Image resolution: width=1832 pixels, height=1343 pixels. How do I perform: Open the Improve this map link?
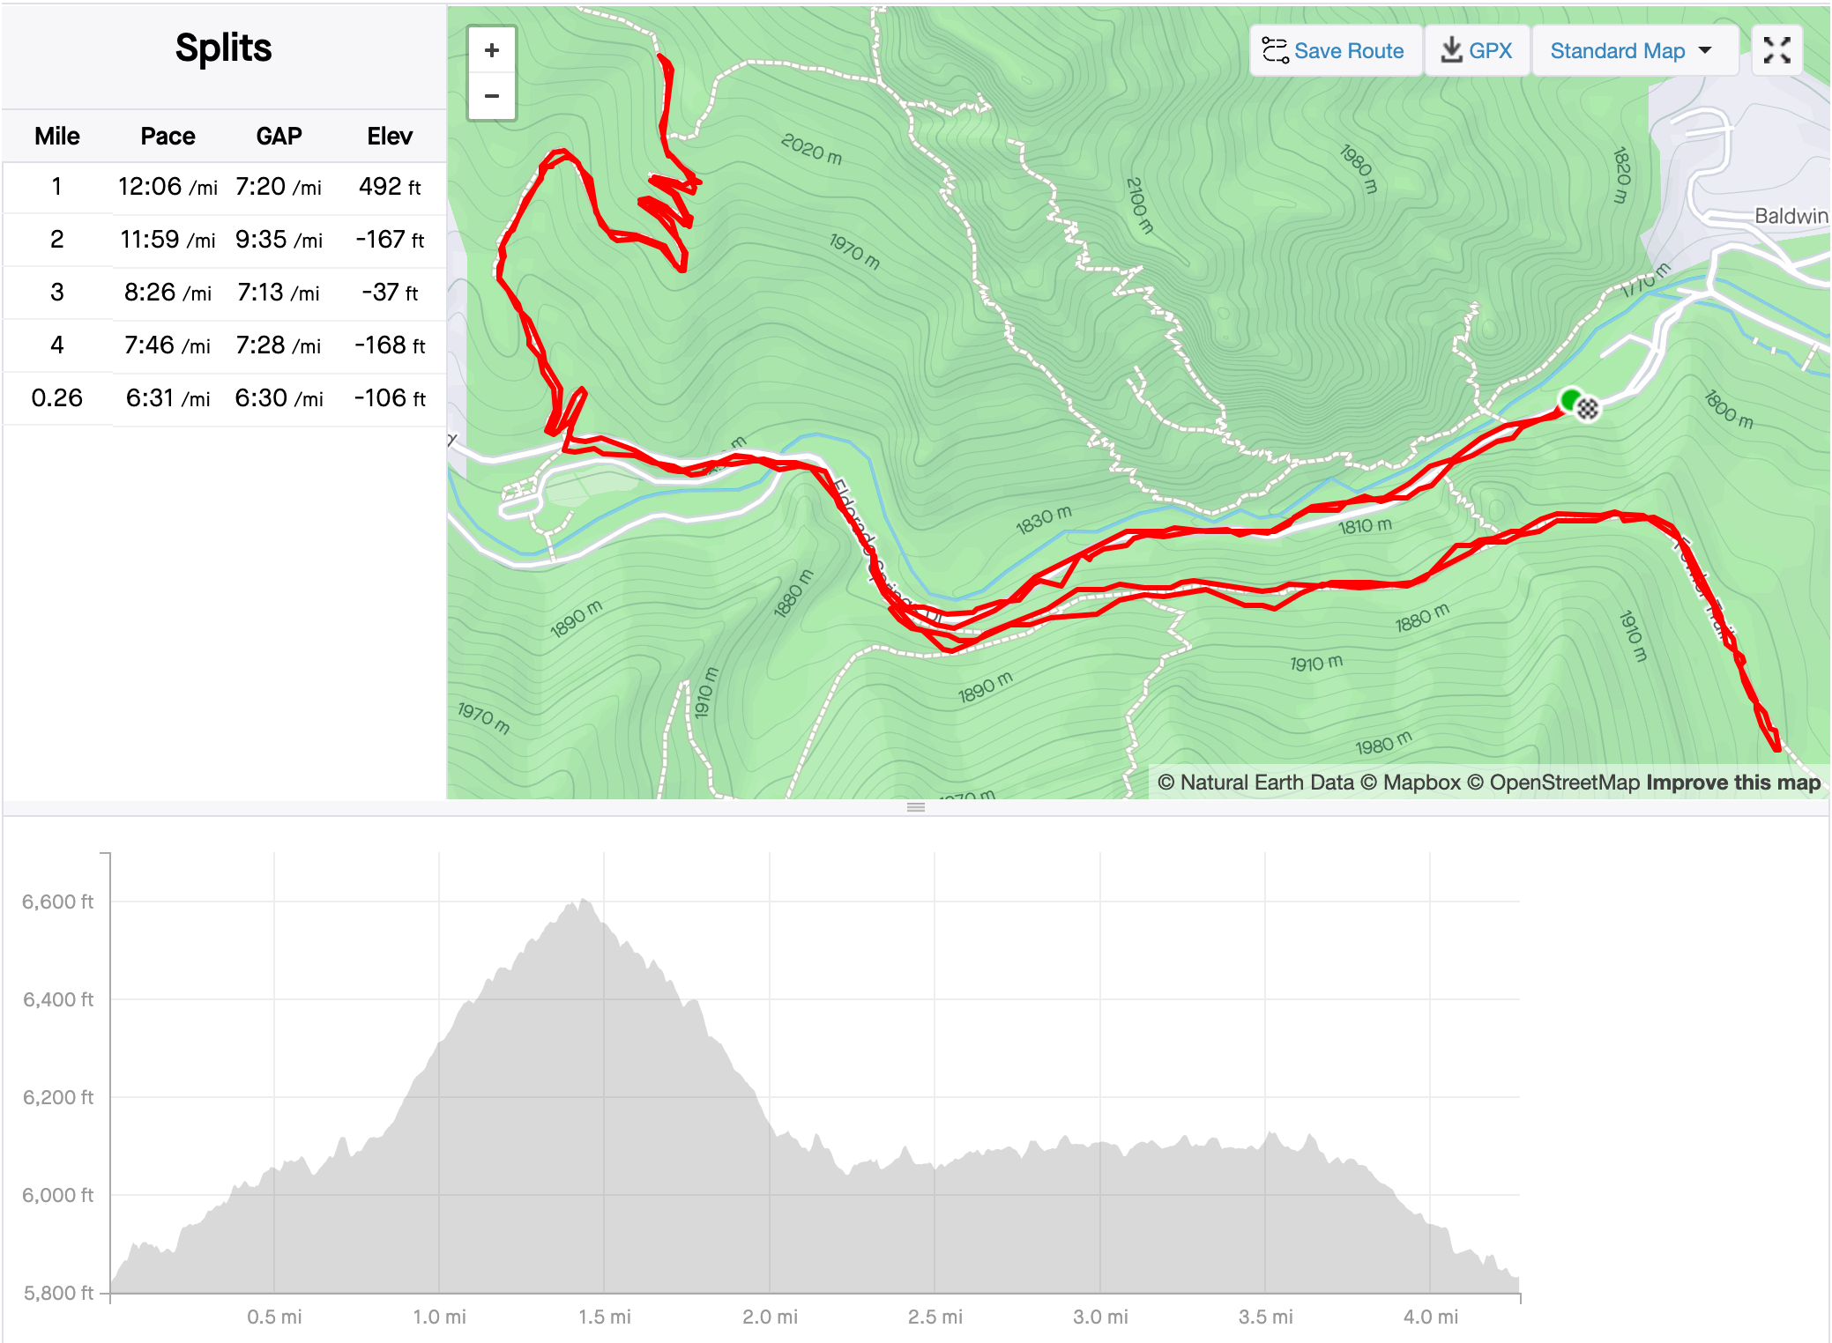coord(1733,783)
